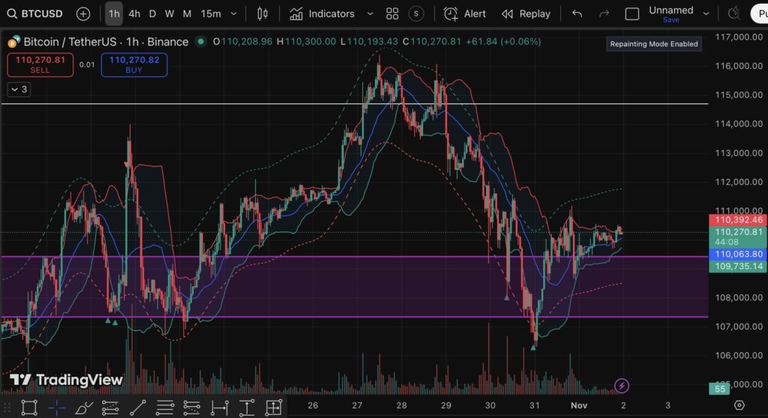768x418 pixels.
Task: Open the Unnamed layout dropdown arrow
Action: pos(705,13)
